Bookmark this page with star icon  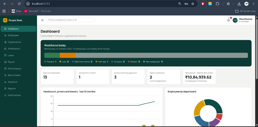193,4
